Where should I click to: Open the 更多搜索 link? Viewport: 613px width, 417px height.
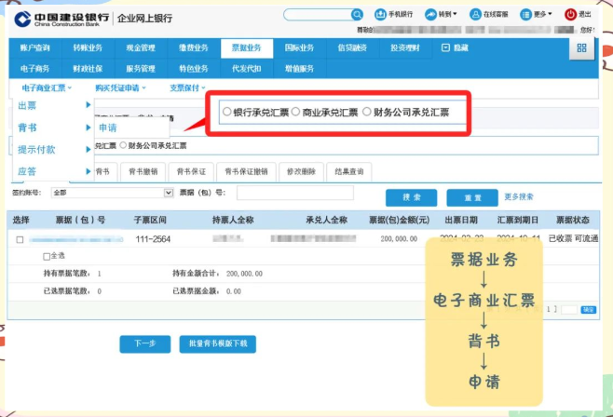click(519, 196)
